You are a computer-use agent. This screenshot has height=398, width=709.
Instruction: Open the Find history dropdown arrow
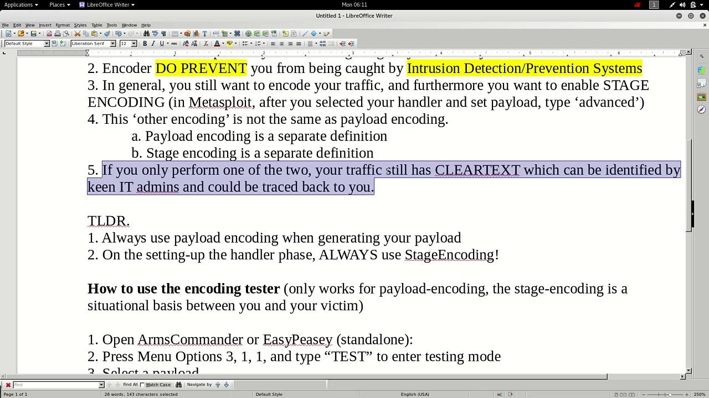[101, 385]
